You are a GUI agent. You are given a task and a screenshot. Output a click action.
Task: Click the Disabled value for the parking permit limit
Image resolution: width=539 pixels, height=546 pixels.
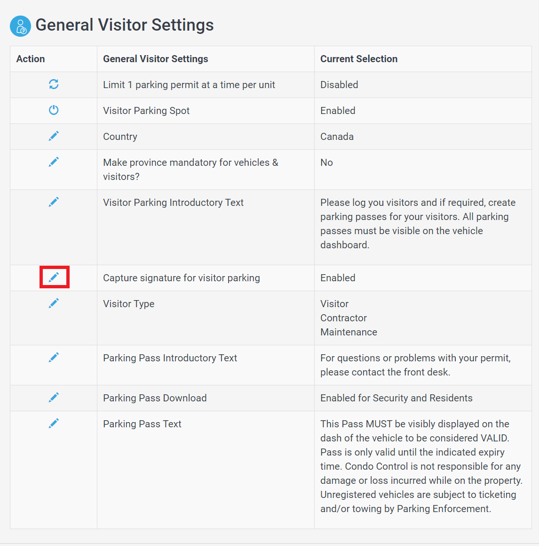[x=339, y=85]
